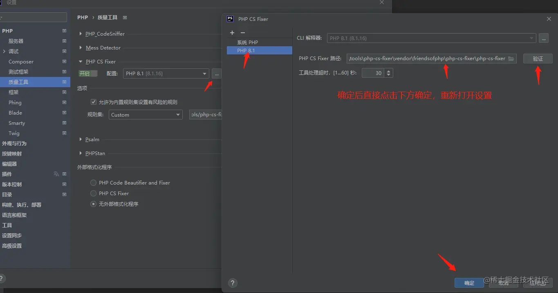Expand the PHP_CodeSniffer section
This screenshot has height=293, width=558.
click(x=81, y=34)
